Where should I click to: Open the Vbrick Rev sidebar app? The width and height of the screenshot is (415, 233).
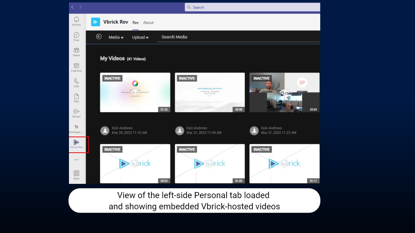(76, 144)
